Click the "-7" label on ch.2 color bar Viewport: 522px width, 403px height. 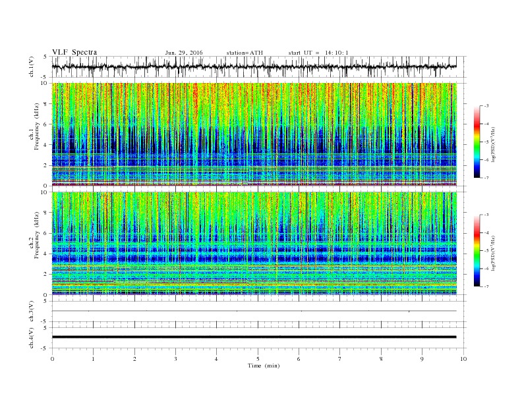tap(486, 286)
